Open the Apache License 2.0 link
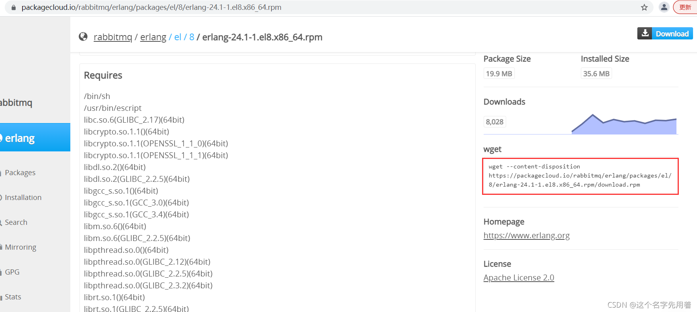 click(519, 278)
